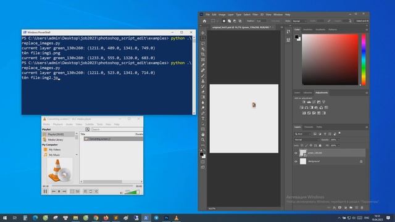Open VLC extended settings icon
This screenshot has width=395, height=222.
click(x=77, y=191)
